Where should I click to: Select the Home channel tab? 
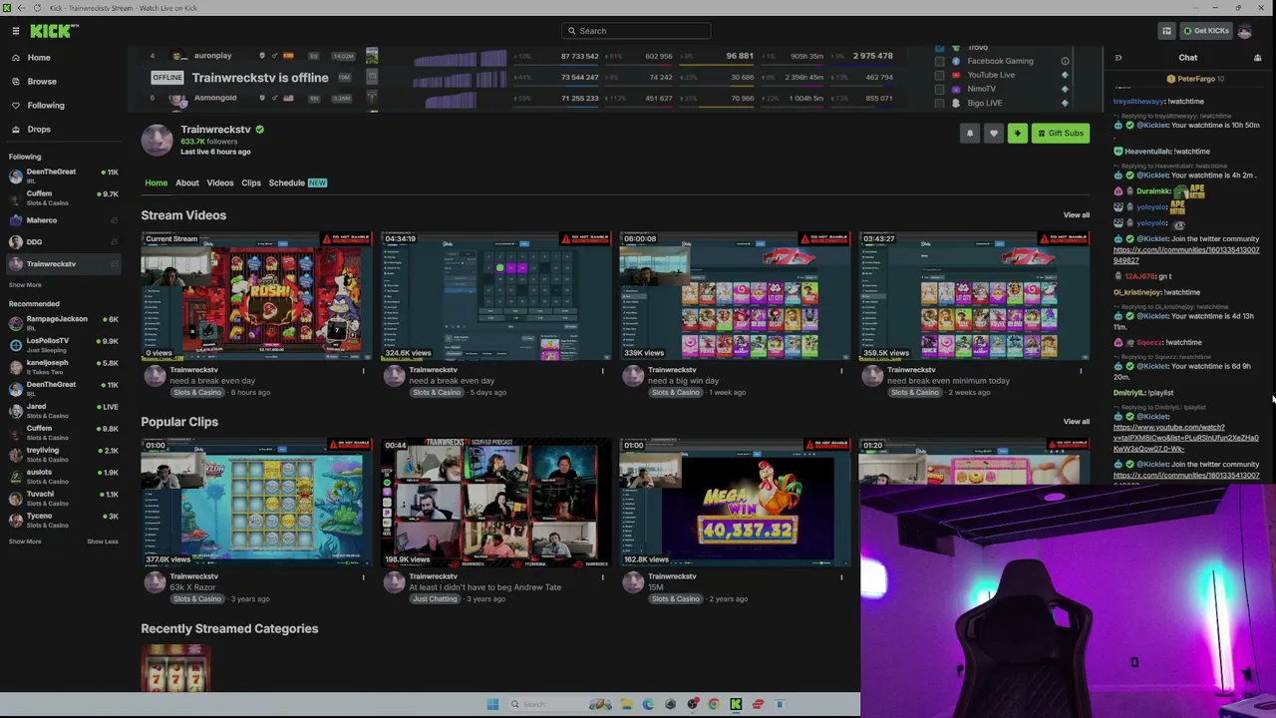coord(157,183)
